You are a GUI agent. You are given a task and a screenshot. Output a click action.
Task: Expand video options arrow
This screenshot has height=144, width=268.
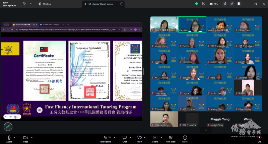click(x=32, y=138)
